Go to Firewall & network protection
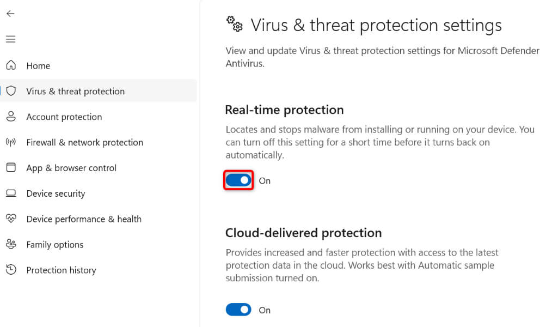The image size is (552, 327). click(84, 143)
